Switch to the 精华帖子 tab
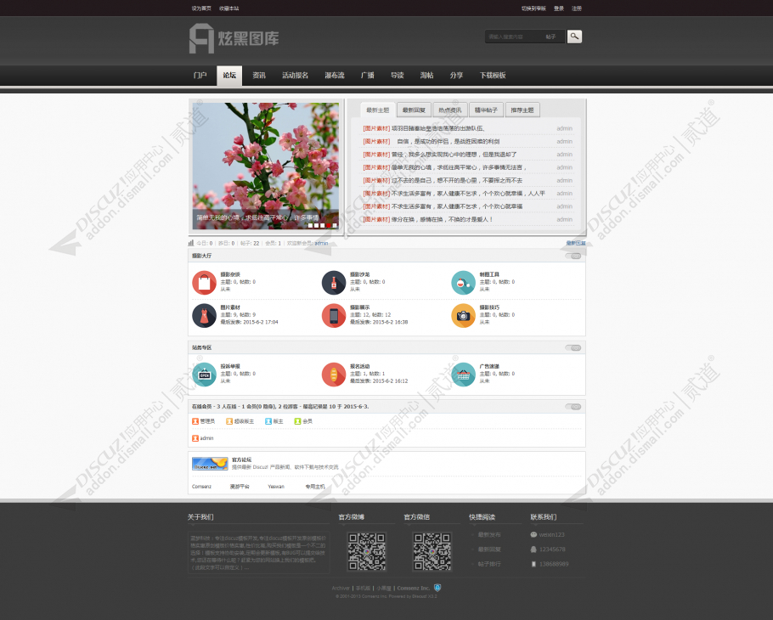Viewport: 773px width, 620px height. coord(486,110)
